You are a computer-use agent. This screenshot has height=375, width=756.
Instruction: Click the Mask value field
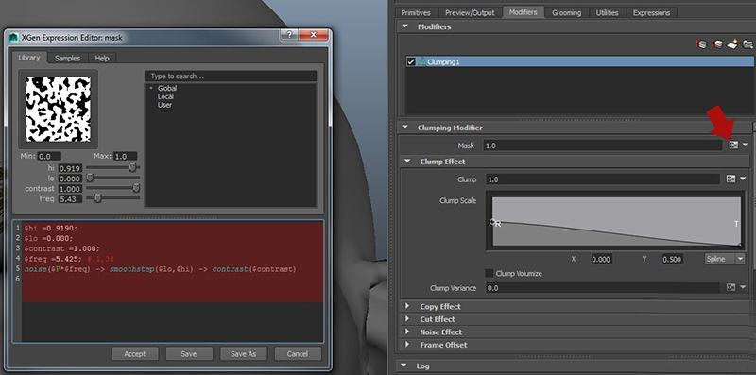[603, 145]
